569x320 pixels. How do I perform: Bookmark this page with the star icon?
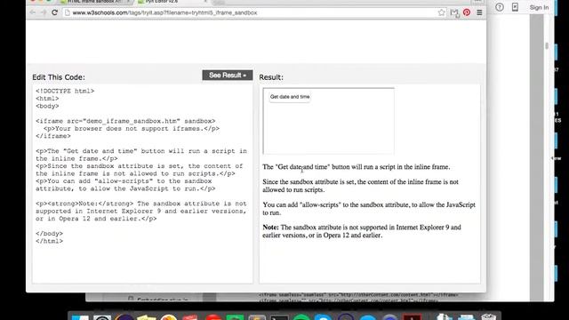pos(441,12)
